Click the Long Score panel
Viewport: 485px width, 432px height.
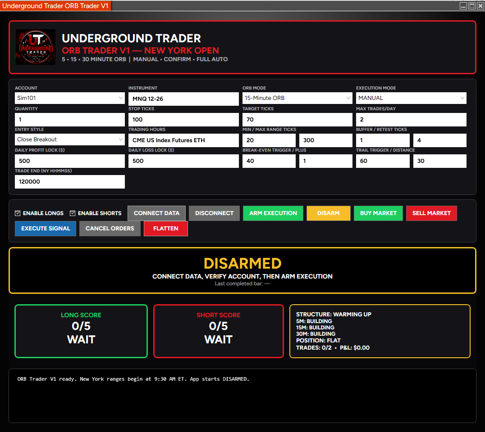coord(81,331)
